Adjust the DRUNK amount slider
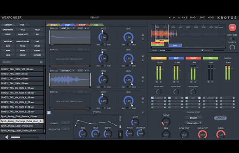Viewport: 239px width, 153px height. click(x=218, y=50)
